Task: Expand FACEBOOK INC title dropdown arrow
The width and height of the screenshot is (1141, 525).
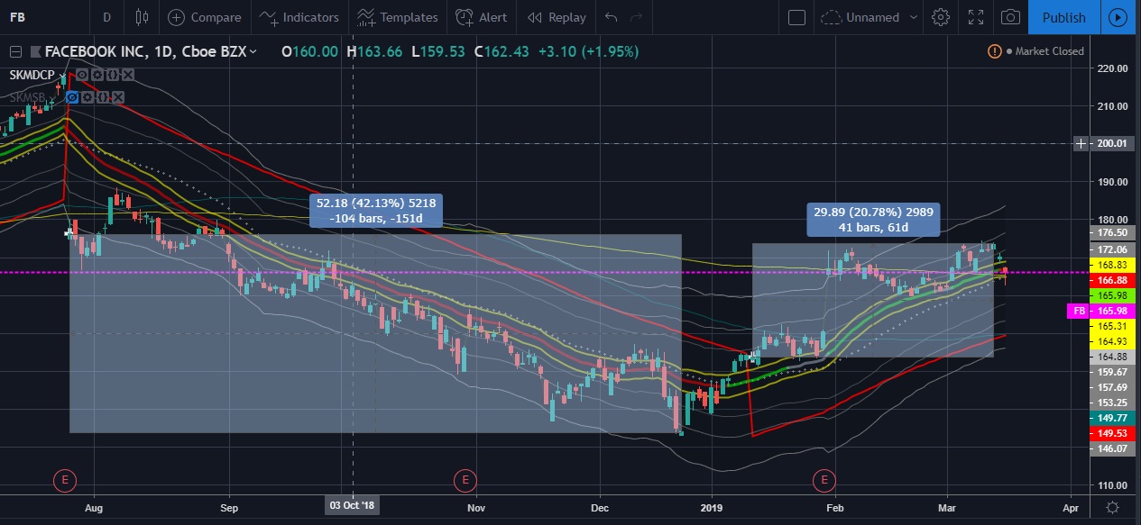Action: coord(253,53)
